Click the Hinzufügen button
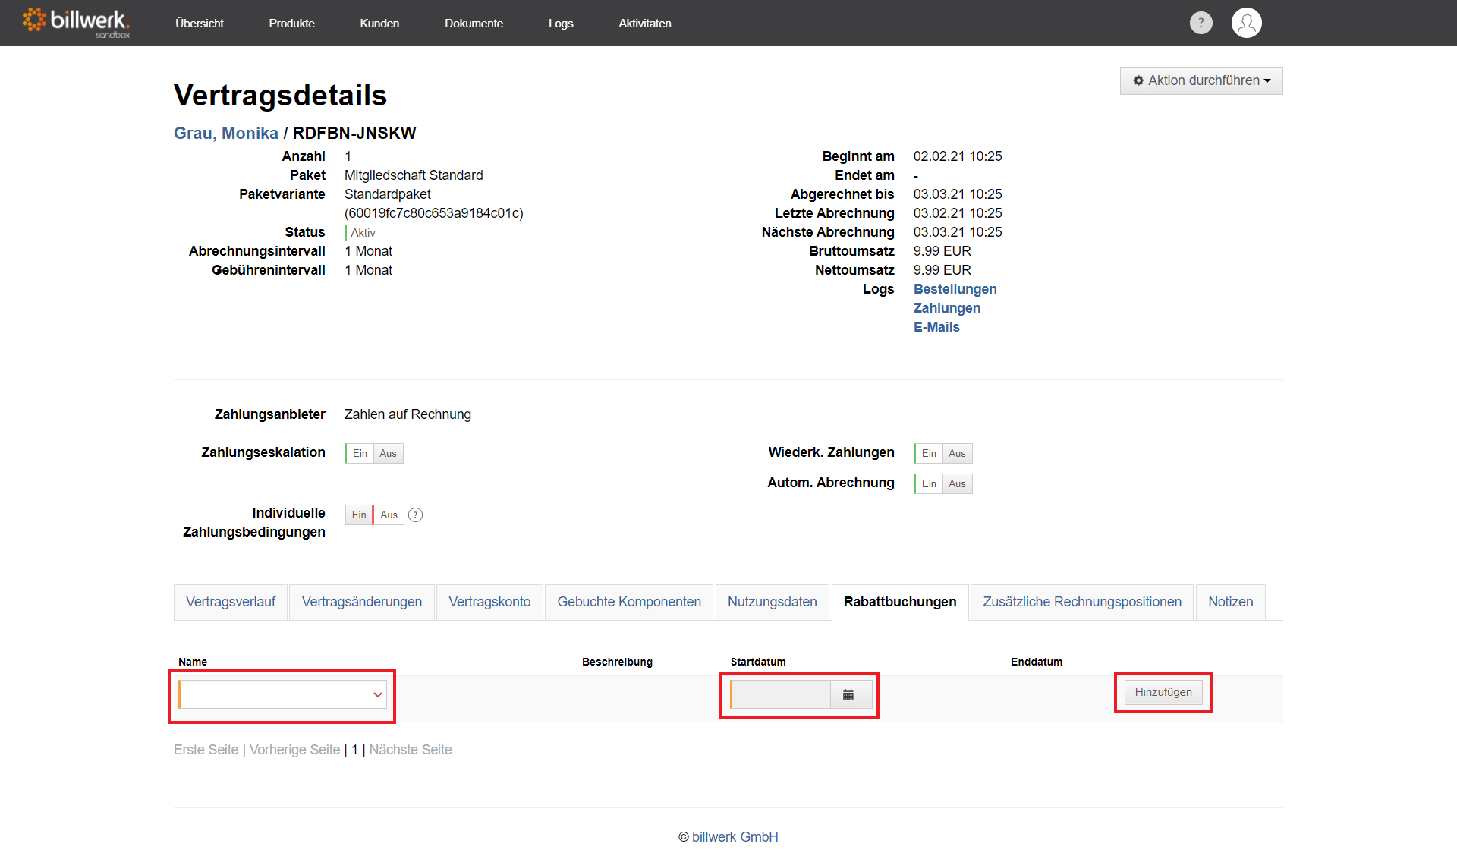1457x856 pixels. (x=1163, y=692)
